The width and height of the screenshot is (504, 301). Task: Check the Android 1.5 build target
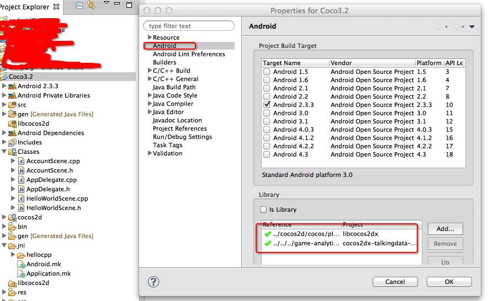(267, 72)
